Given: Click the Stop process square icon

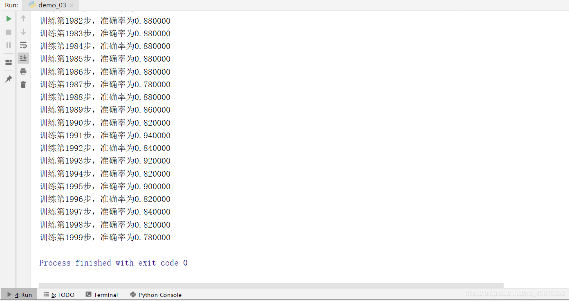Looking at the screenshot, I should [x=9, y=32].
